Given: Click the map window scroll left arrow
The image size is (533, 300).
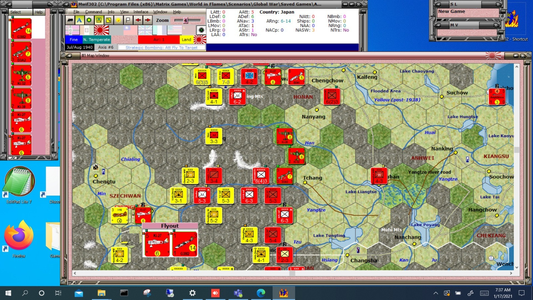Looking at the screenshot, I should tap(75, 273).
